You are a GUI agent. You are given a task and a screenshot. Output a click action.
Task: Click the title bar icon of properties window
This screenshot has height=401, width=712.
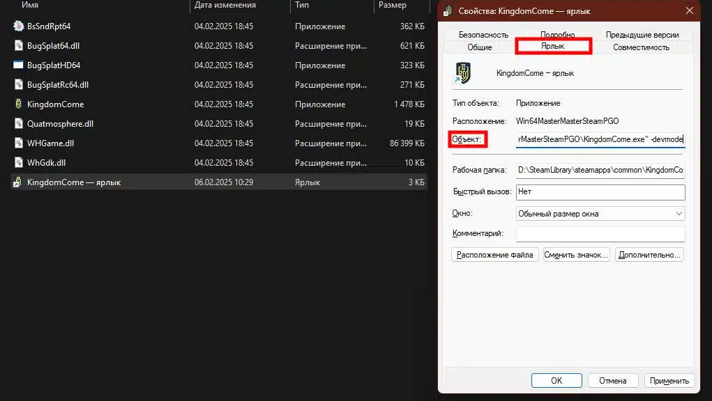click(x=448, y=11)
